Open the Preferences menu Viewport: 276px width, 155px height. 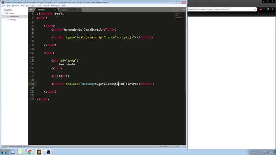point(55,6)
